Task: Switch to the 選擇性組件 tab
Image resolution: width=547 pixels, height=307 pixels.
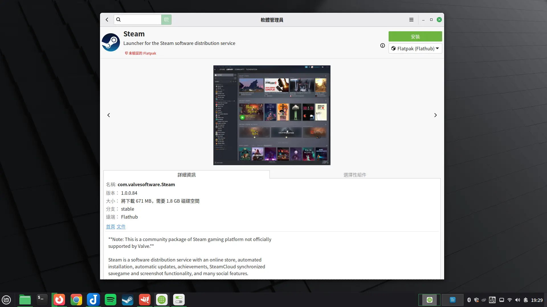Action: [x=355, y=175]
